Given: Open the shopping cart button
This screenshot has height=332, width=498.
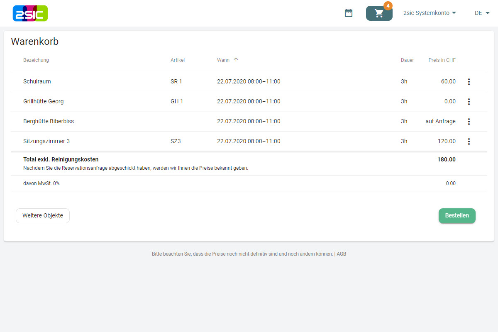Looking at the screenshot, I should click(379, 13).
